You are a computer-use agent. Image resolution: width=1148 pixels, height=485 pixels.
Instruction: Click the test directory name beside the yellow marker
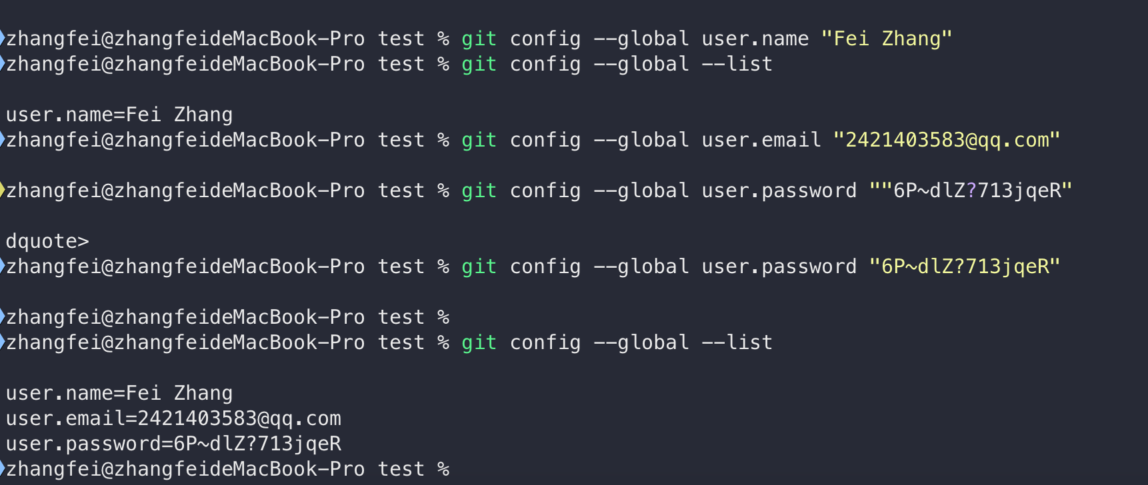tap(401, 191)
